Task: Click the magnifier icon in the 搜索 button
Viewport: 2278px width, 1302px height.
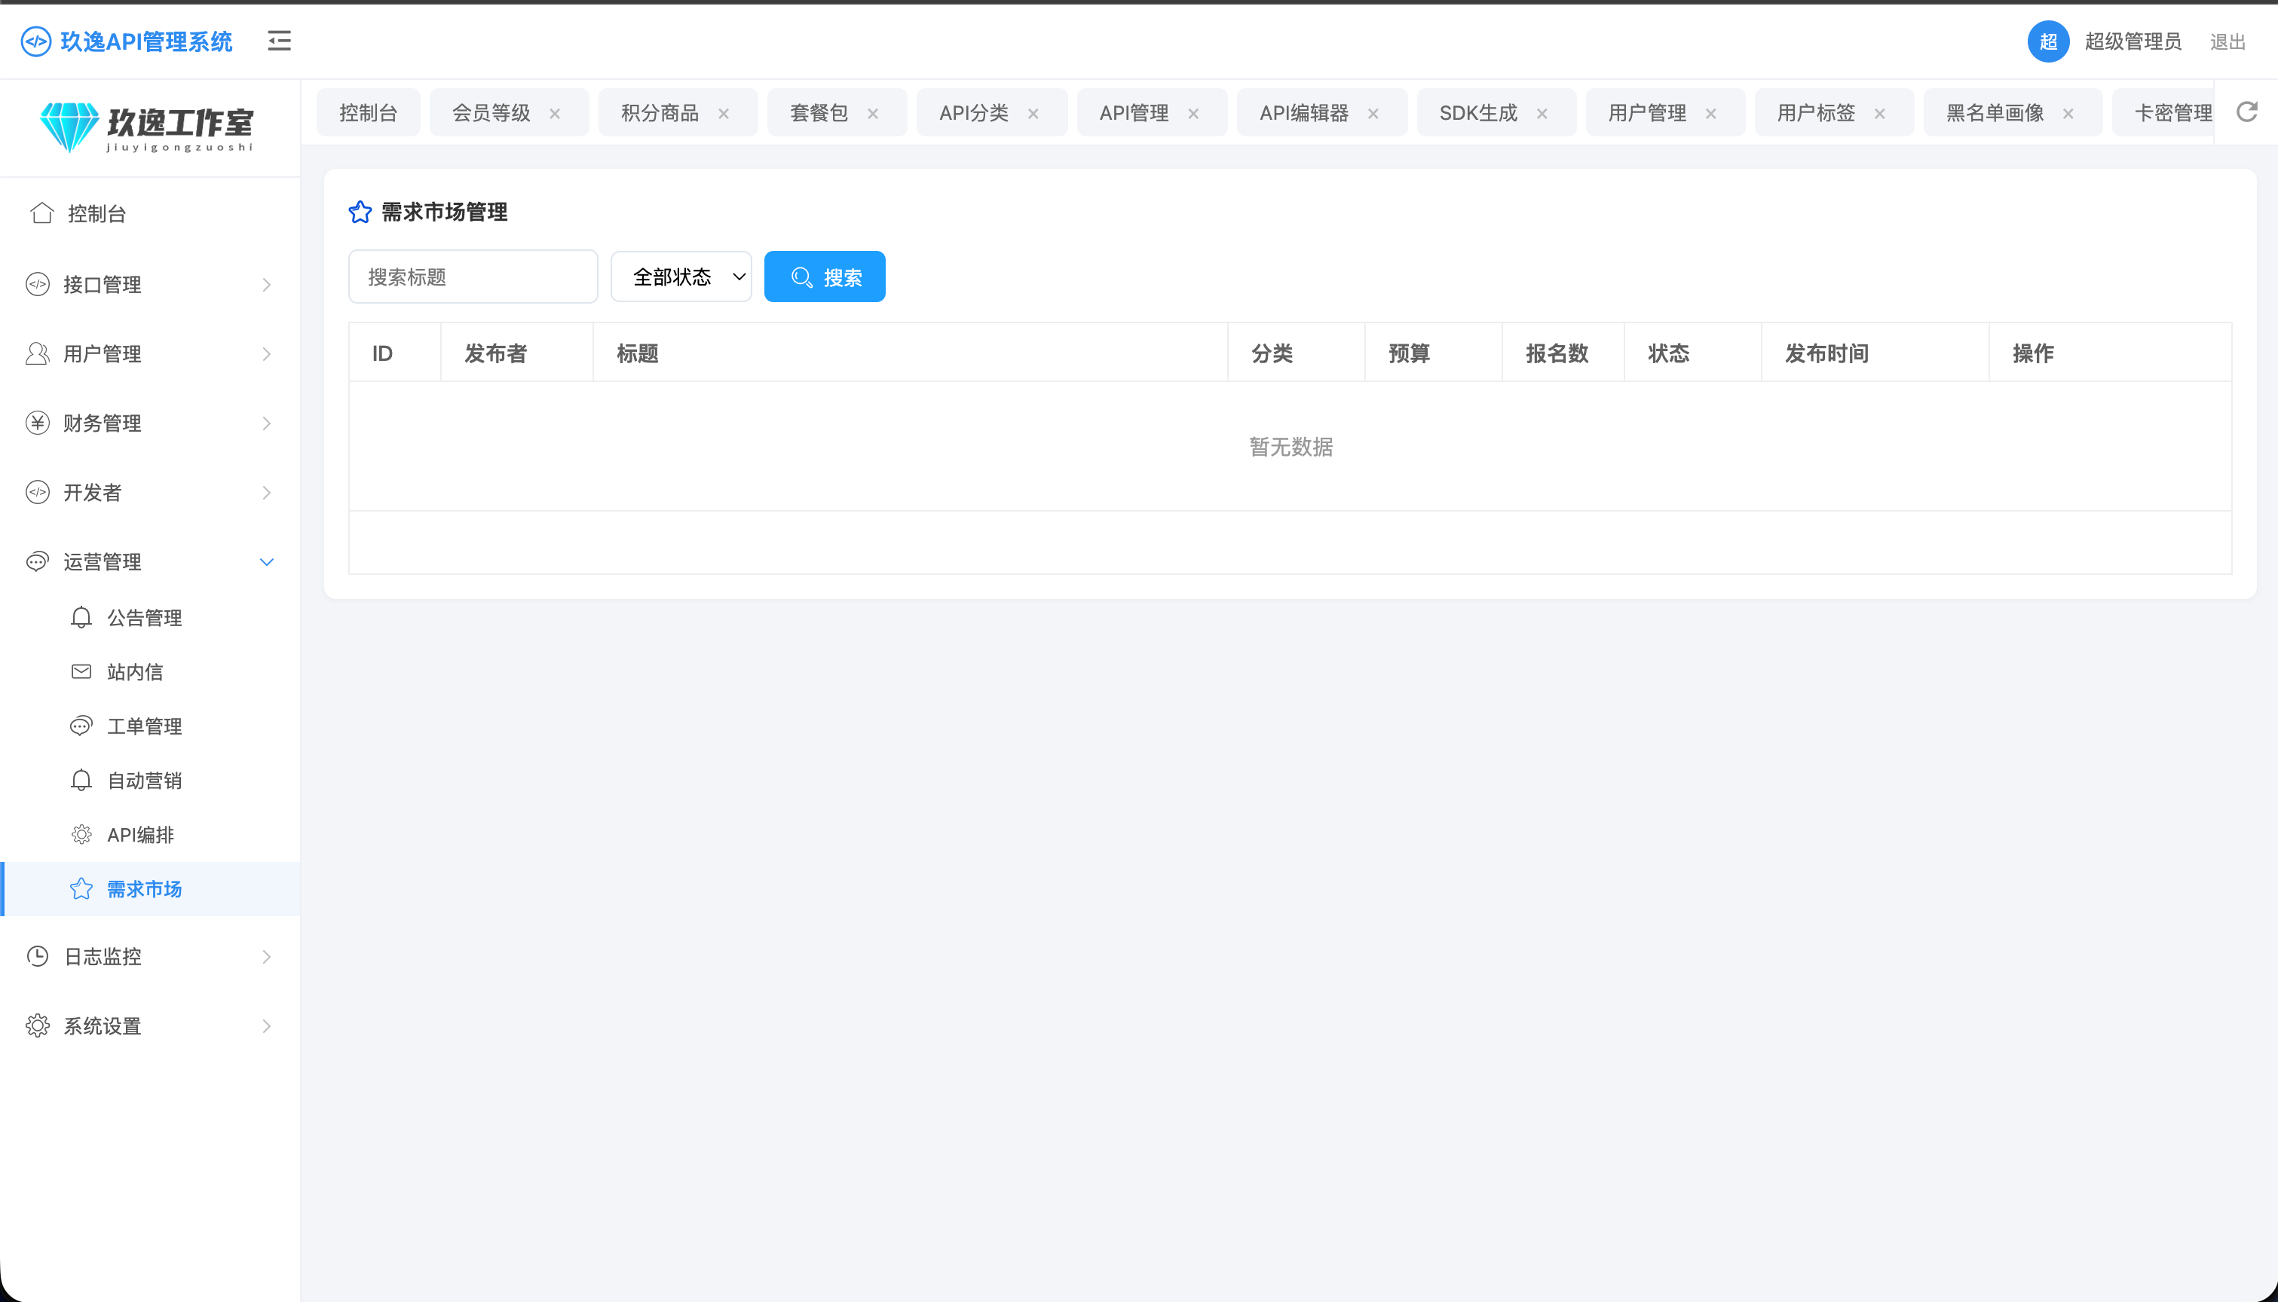Action: [801, 277]
